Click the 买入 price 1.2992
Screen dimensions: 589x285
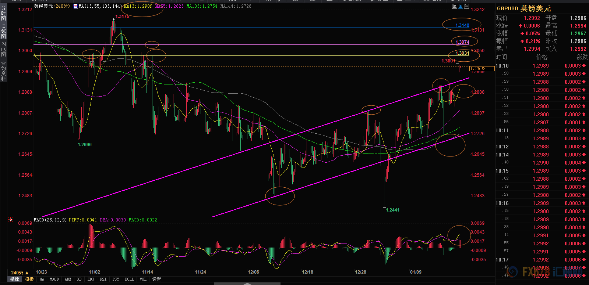pos(578,49)
